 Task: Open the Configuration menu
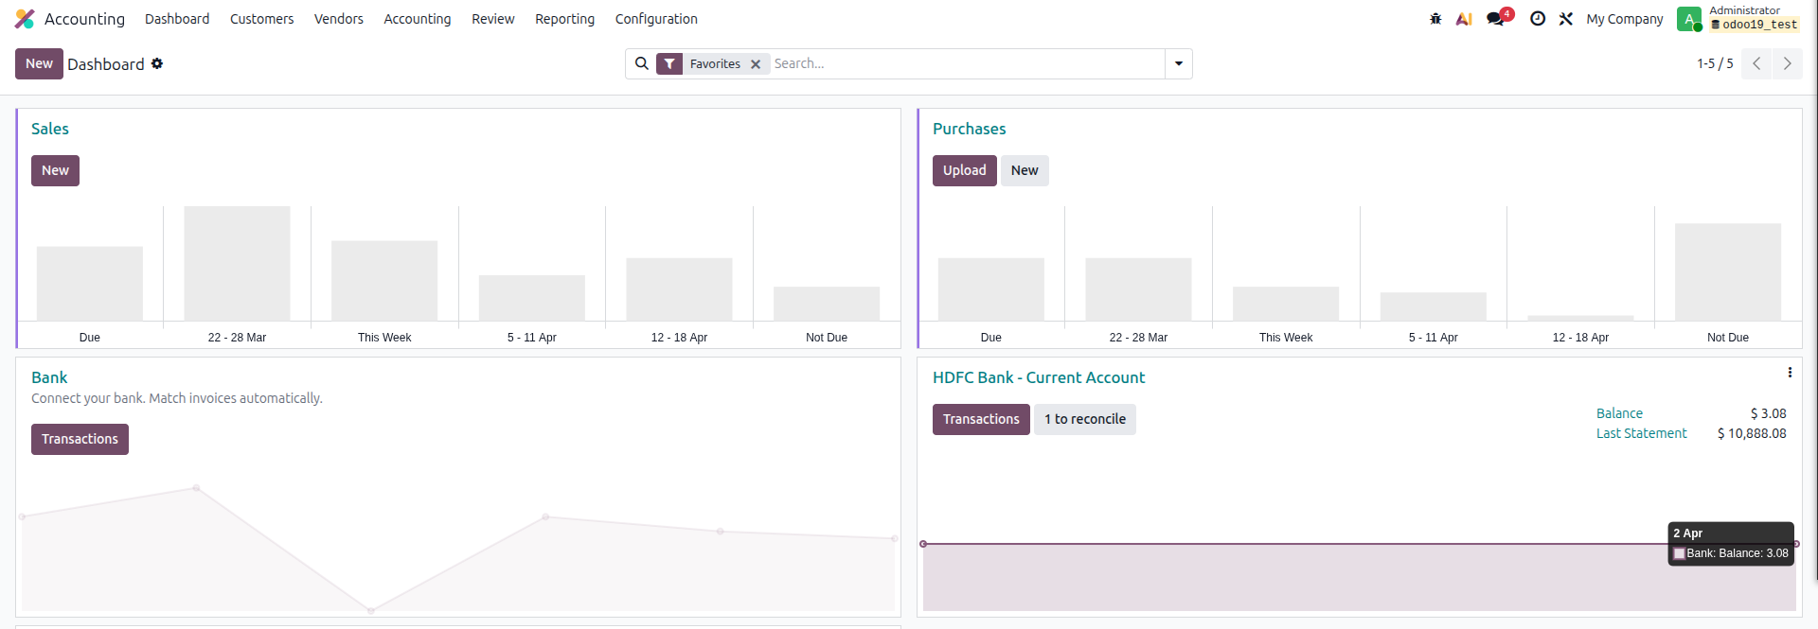click(656, 19)
